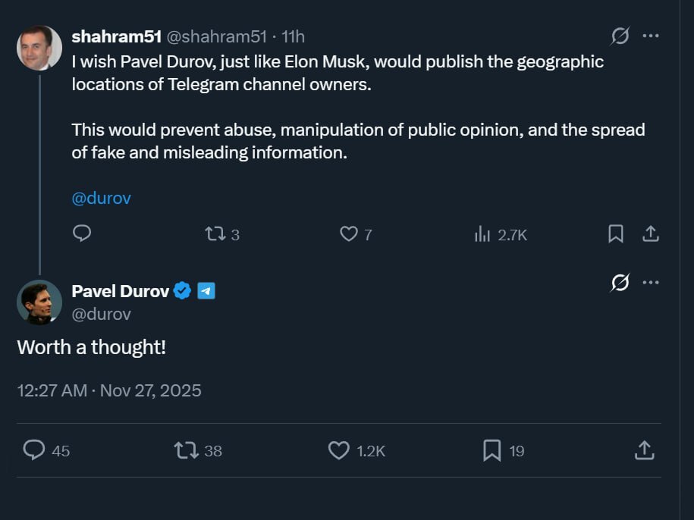Repost Pavel Durov's tweet

(x=187, y=450)
